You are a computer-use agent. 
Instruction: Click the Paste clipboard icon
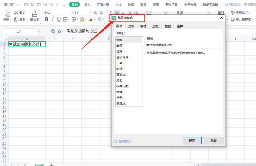pyautogui.click(x=7, y=13)
